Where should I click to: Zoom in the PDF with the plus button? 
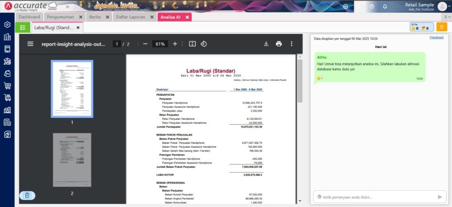(x=175, y=44)
